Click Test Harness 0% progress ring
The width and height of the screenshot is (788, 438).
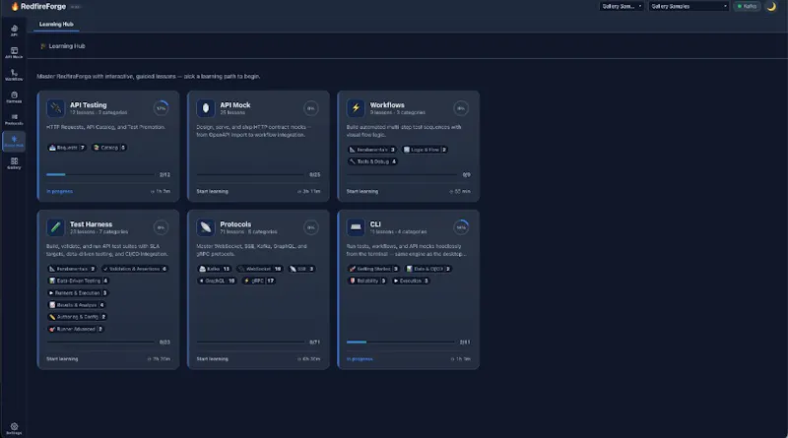click(161, 227)
